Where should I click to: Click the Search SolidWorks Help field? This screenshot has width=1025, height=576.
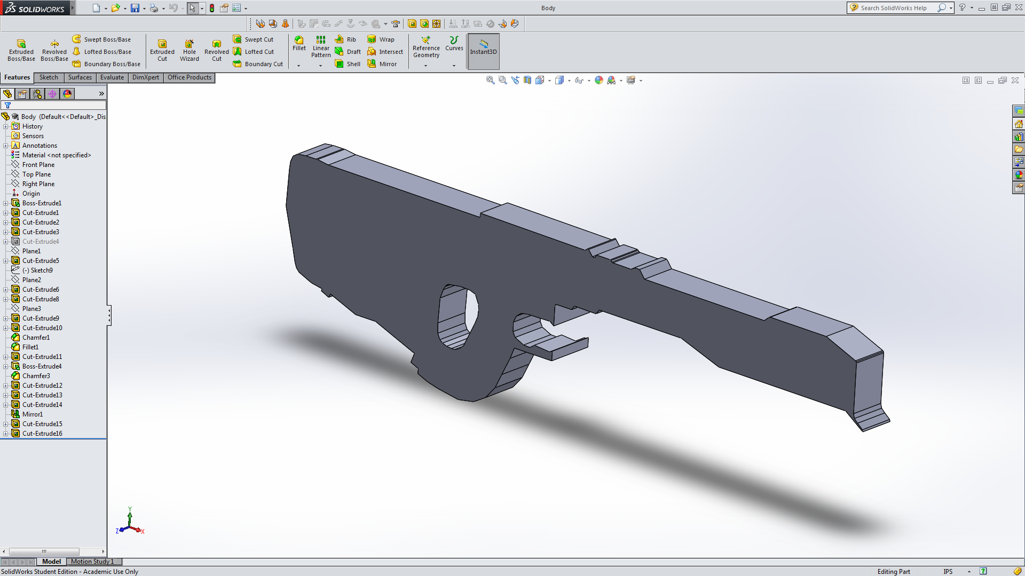894,8
